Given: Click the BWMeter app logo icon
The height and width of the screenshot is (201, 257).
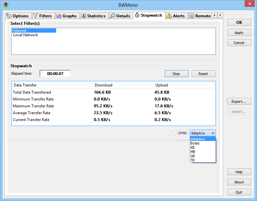Looking at the screenshot, I should point(6,5).
